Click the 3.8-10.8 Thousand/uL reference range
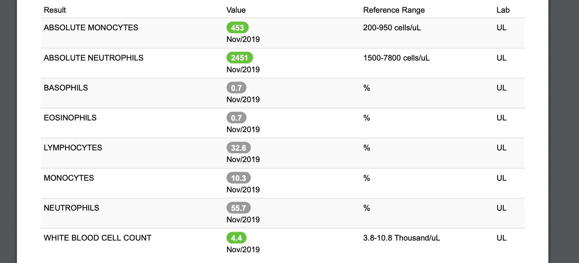Viewport: 579px width, 263px height. tap(402, 238)
